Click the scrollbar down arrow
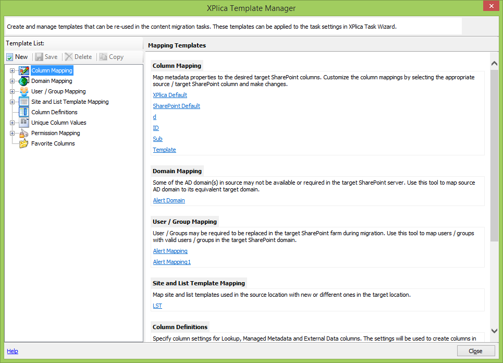The image size is (503, 363). (494, 331)
